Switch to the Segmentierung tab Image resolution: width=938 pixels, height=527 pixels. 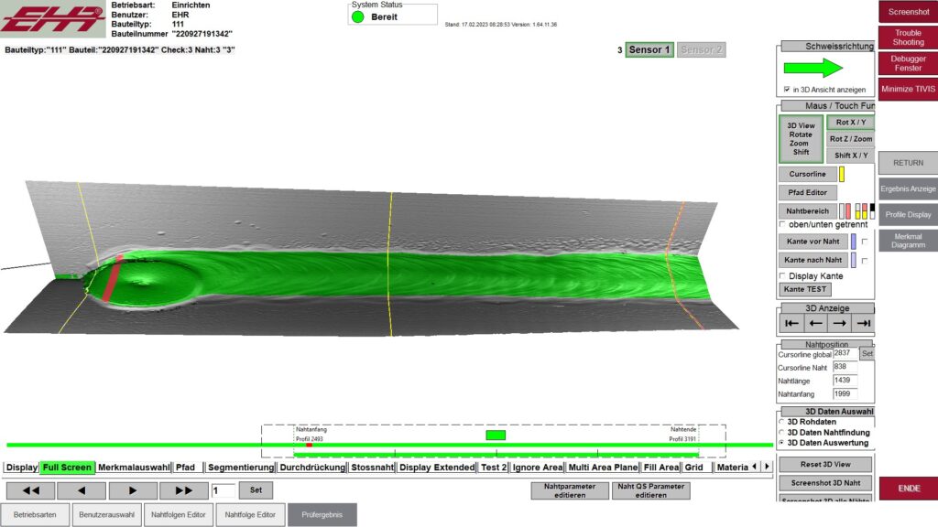tap(242, 468)
